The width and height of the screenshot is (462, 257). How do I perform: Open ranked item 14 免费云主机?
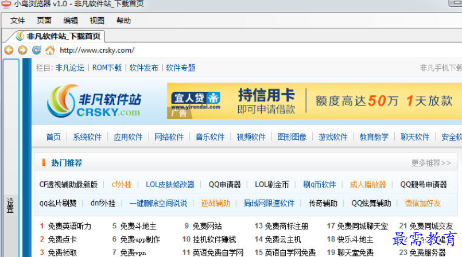tap(283, 239)
